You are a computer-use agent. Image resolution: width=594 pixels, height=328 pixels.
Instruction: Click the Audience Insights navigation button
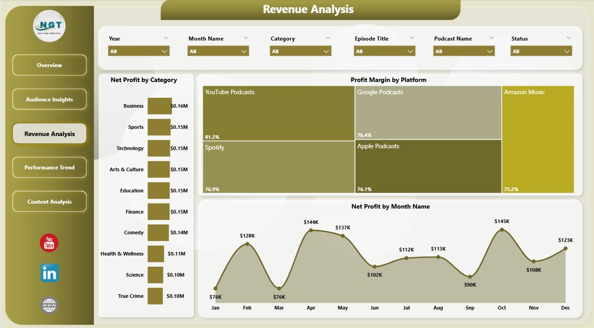point(49,99)
